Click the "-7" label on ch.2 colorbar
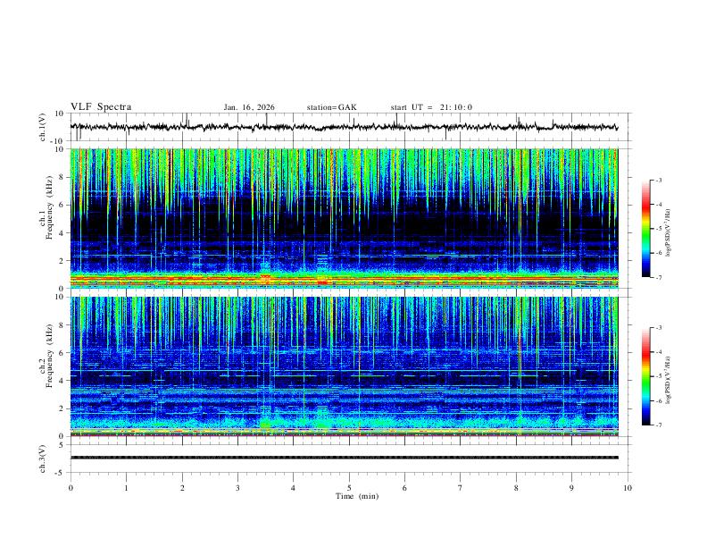The height and width of the screenshot is (547, 707). coord(658,425)
